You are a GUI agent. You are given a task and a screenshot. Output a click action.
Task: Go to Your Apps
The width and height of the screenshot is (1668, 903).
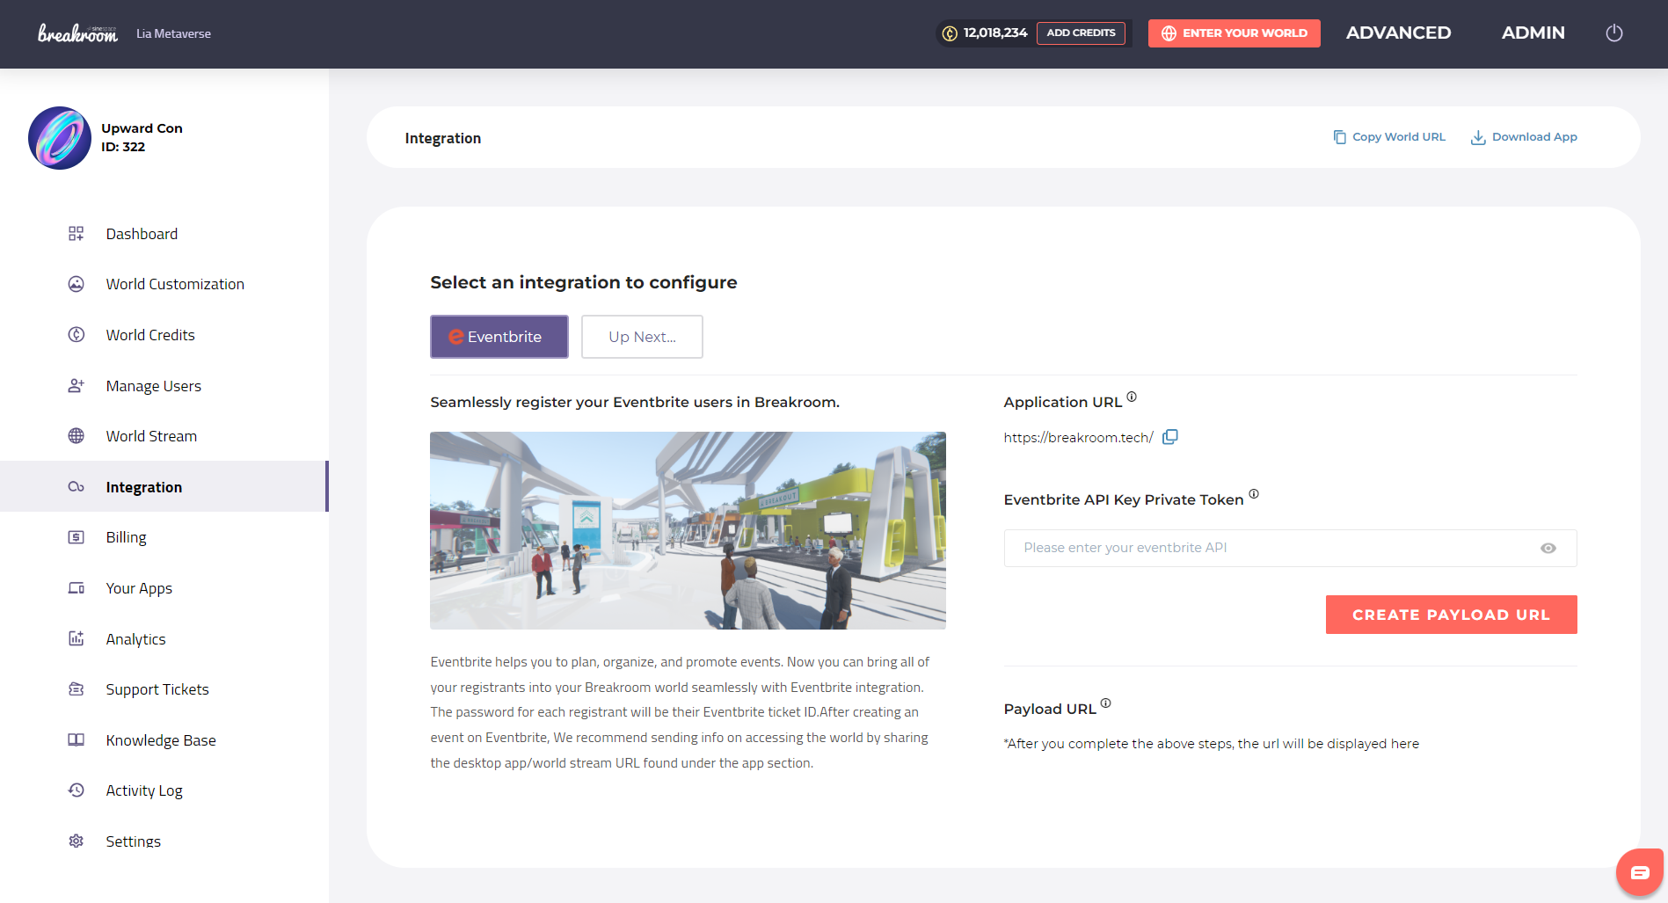coord(139,588)
